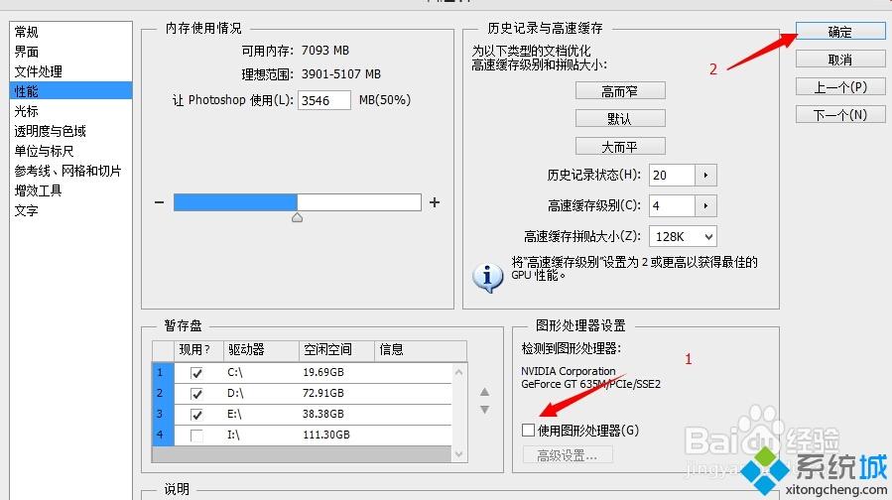Select 常规 preferences category

pos(27,32)
